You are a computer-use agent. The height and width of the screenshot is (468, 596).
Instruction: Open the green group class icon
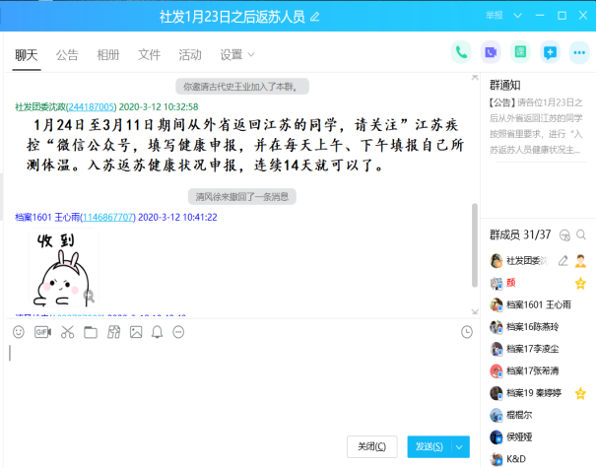(520, 52)
